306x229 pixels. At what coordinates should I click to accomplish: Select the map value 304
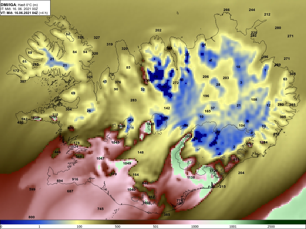tap(69, 109)
